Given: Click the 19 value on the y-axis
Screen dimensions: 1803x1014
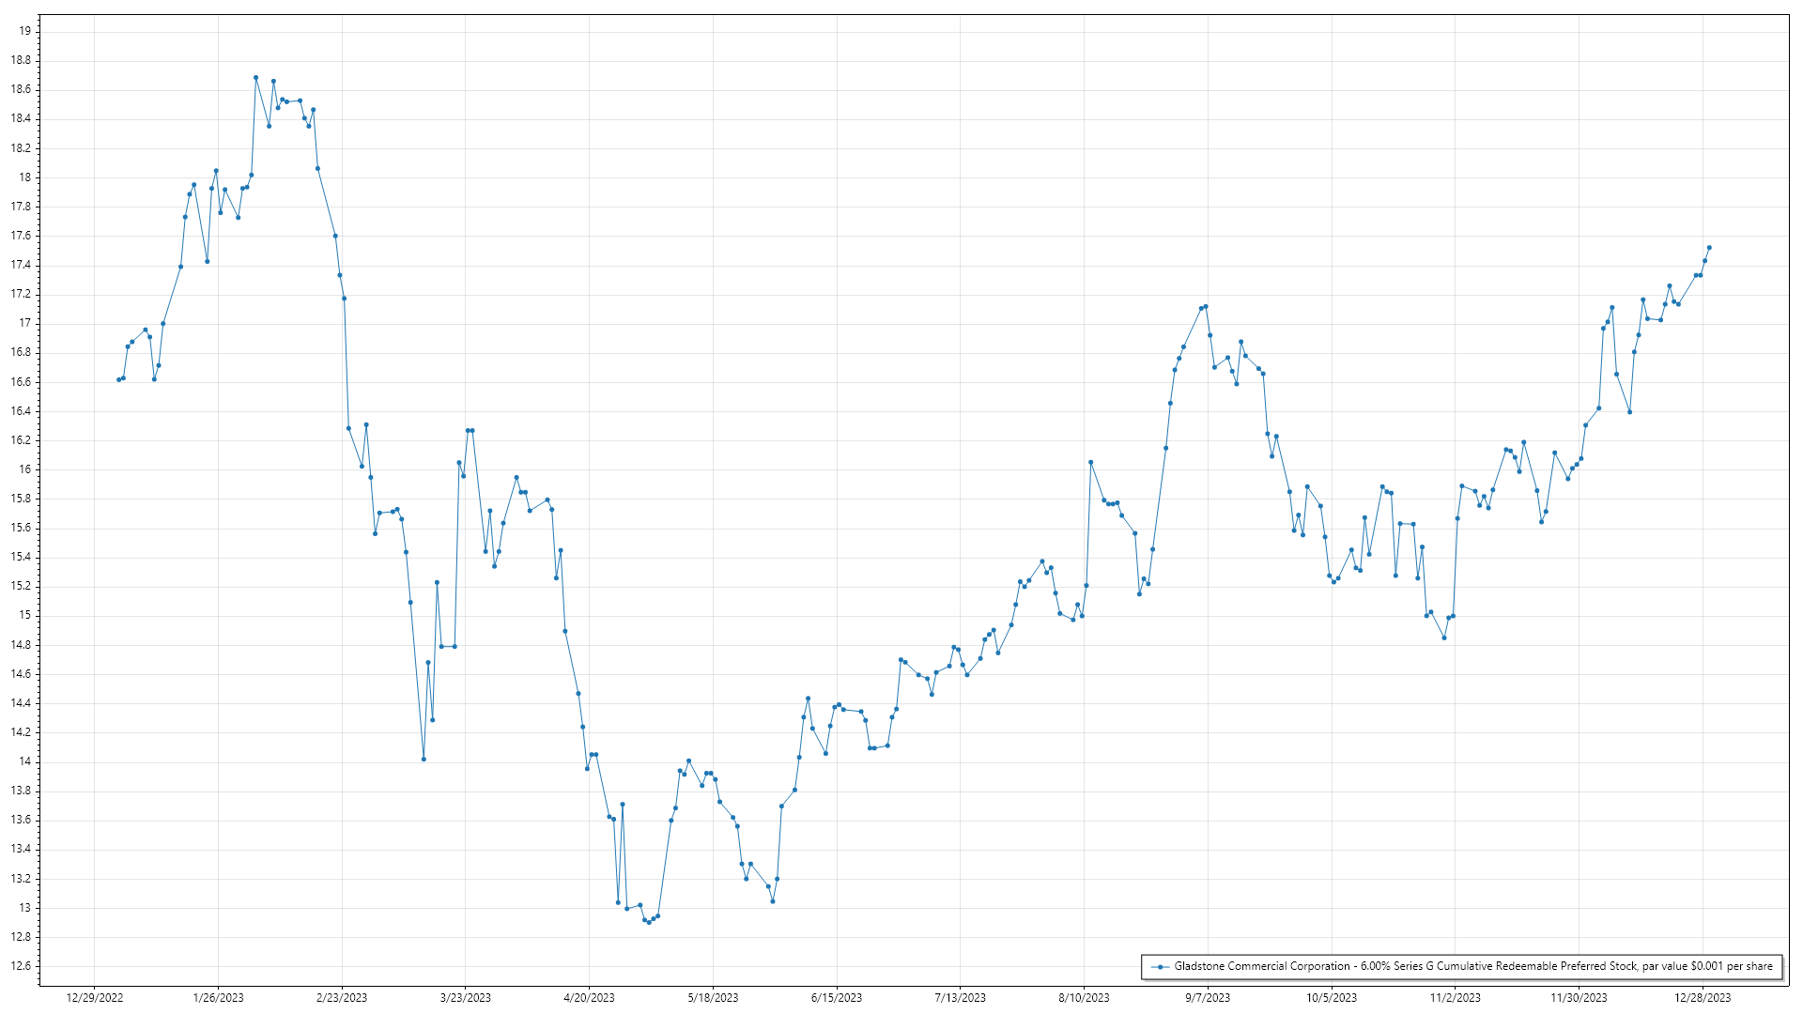Looking at the screenshot, I should pos(24,31).
